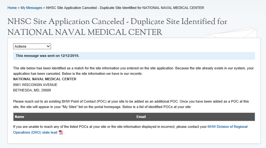Click the chevron arrow on the Actions select
The width and height of the screenshot is (266, 148).
click(48, 46)
